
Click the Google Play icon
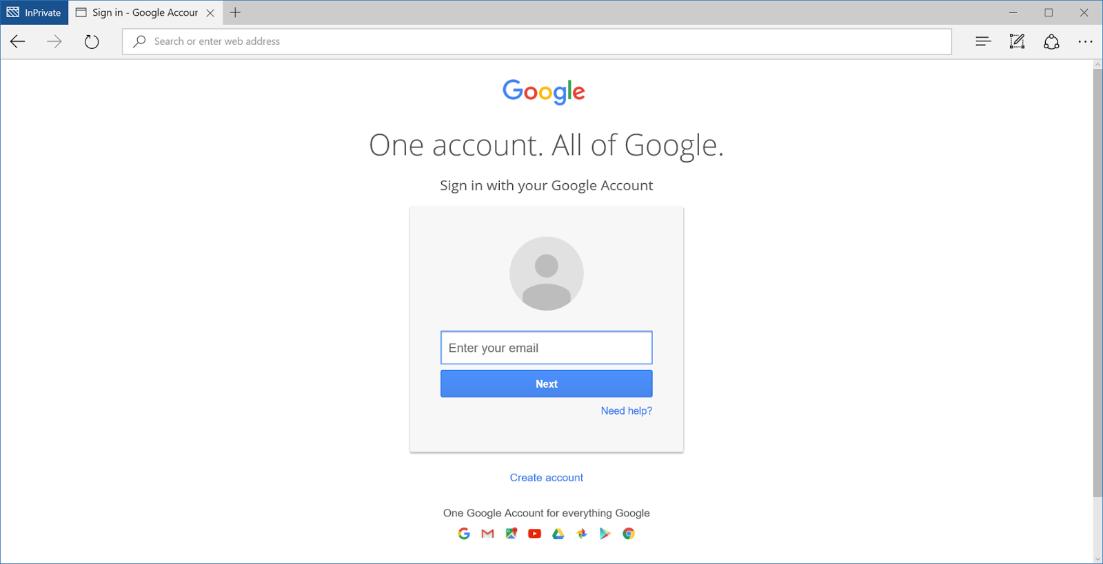click(605, 534)
